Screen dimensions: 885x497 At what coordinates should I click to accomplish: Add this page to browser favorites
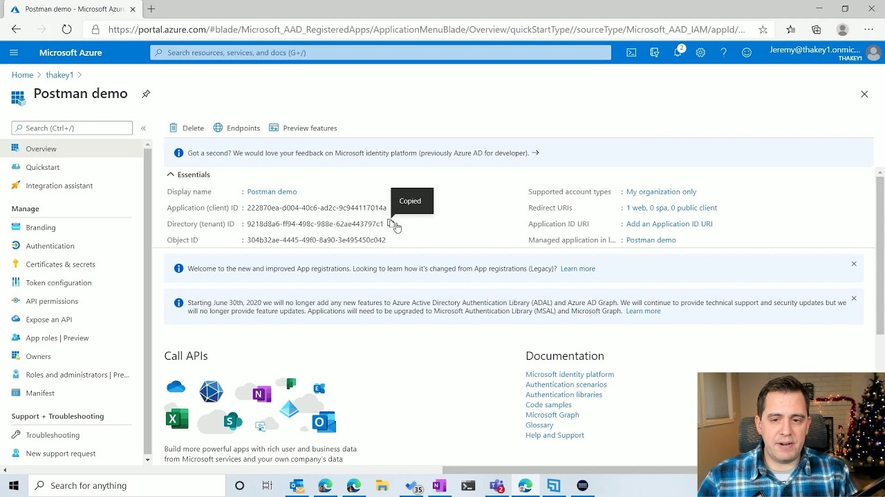[763, 30]
